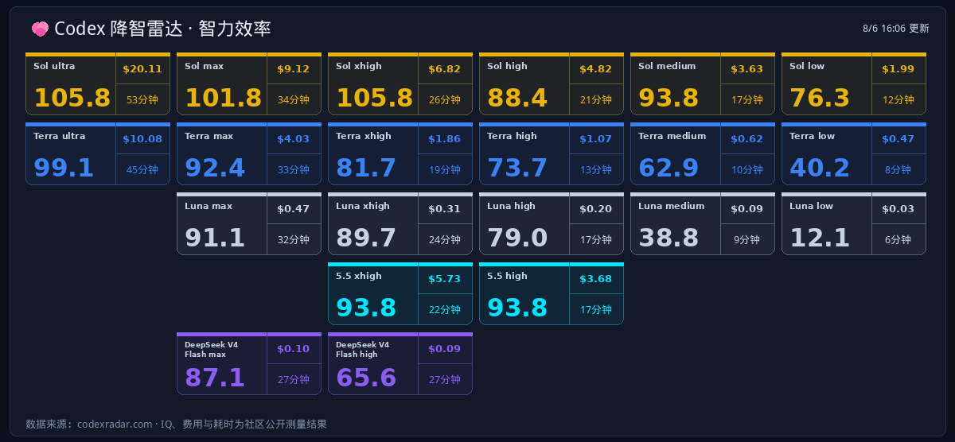Click the '8/6 16:06 更新' timestamp

point(895,29)
